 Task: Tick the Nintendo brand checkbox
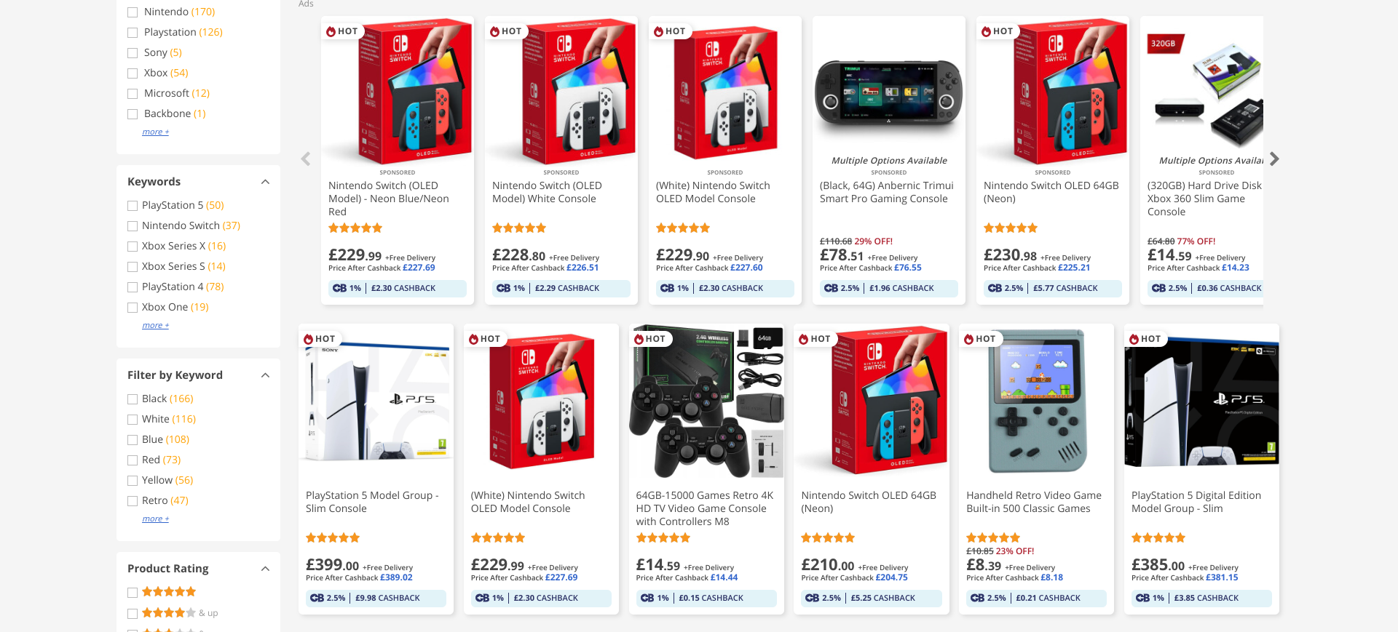(x=133, y=12)
